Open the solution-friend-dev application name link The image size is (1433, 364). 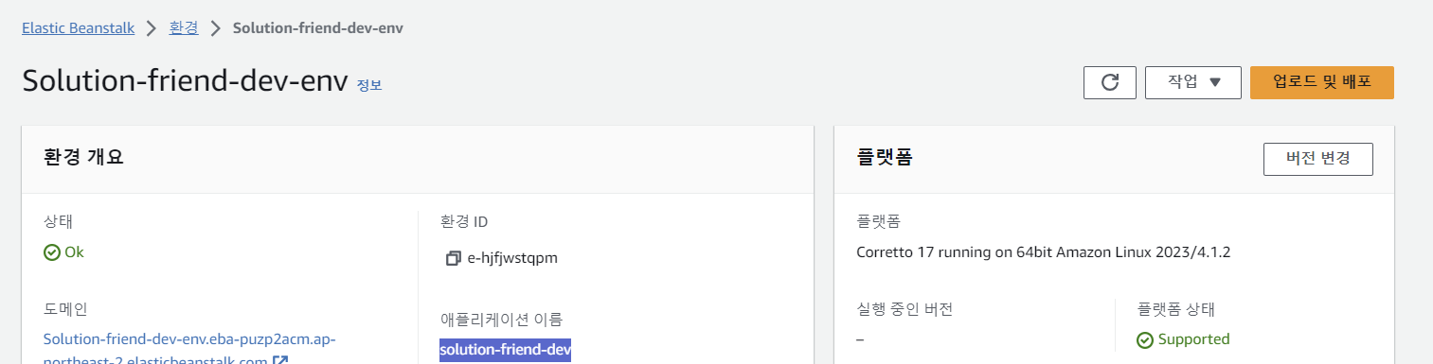click(505, 350)
